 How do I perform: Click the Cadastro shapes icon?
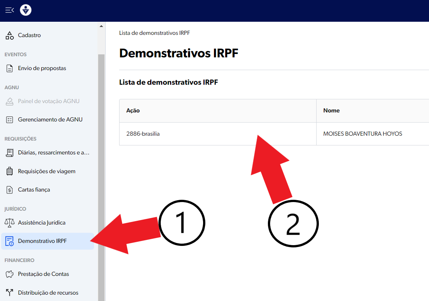coord(10,36)
